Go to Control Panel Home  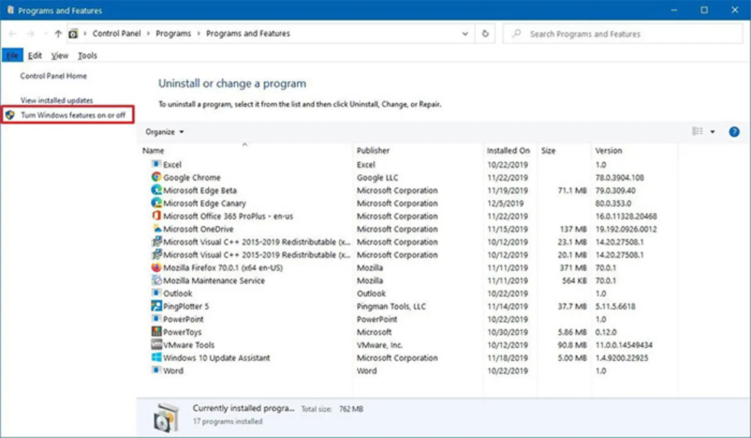click(54, 76)
